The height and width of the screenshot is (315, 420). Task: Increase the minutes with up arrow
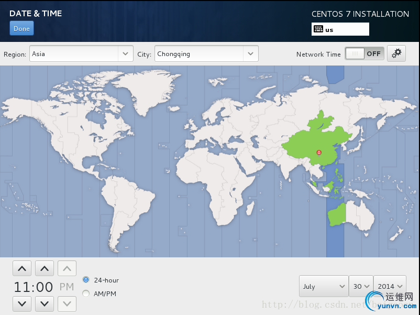coord(45,268)
